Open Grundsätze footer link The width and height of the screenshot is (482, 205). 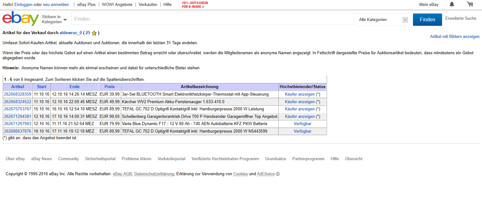coord(276,159)
